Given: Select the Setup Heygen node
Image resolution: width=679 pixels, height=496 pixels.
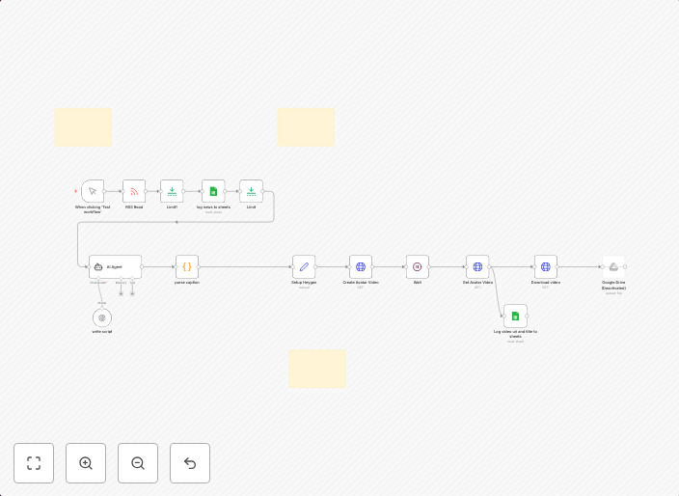Looking at the screenshot, I should coord(304,266).
